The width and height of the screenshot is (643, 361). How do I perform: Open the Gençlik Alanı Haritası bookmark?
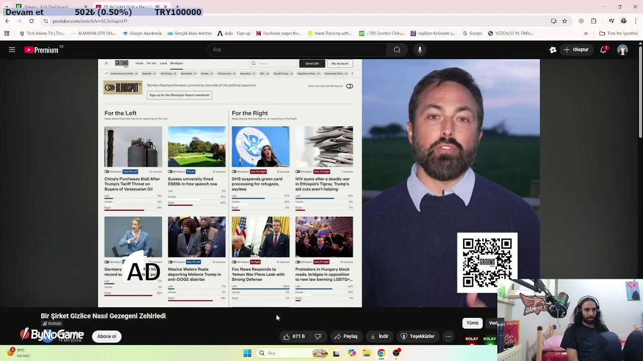tap(189, 34)
